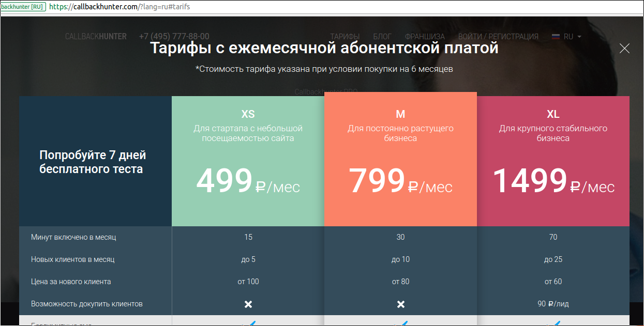Open the RU language dropdown

(x=573, y=37)
